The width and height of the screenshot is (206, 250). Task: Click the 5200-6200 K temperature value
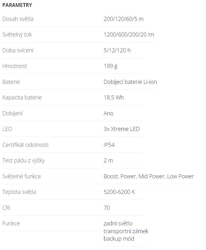[x=119, y=192]
